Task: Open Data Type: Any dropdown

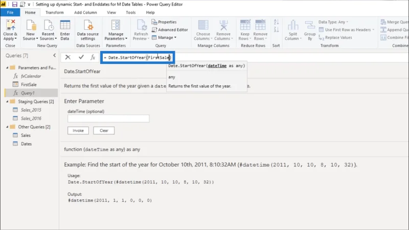Action: pyautogui.click(x=333, y=22)
